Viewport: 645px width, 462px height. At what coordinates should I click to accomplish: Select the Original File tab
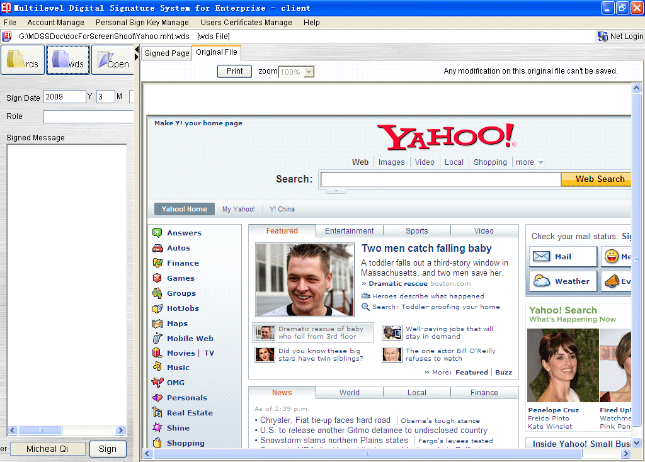click(x=217, y=52)
